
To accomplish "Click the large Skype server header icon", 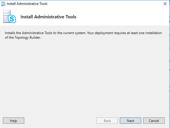I will 10,17.
